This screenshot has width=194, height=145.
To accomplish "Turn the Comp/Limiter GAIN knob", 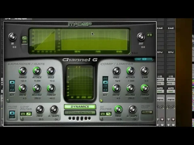I will [145, 71].
